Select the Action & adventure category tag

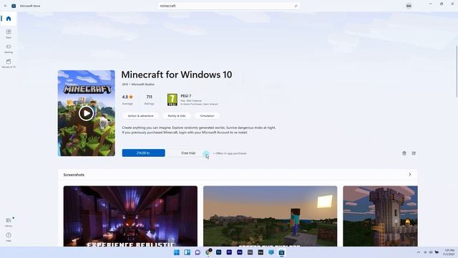140,116
